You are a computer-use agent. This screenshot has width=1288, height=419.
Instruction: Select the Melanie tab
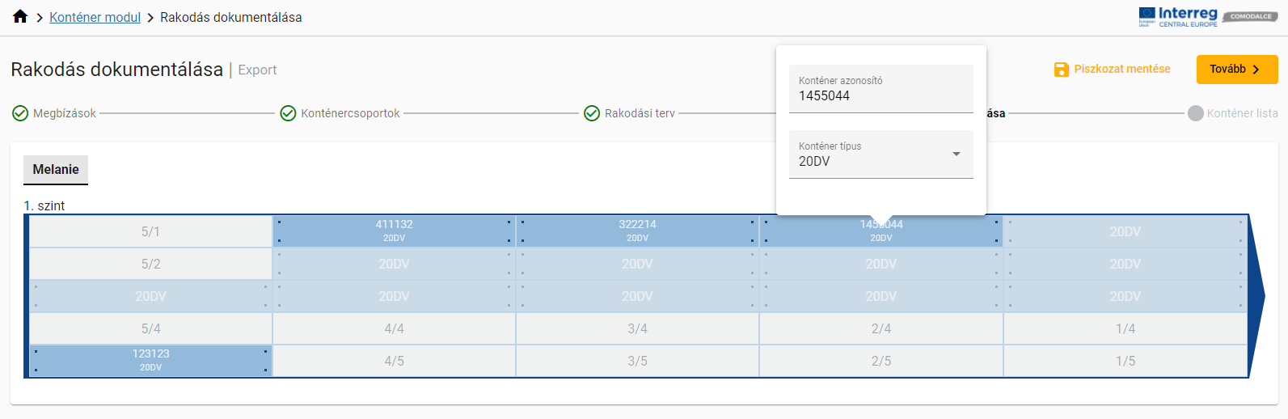click(56, 170)
